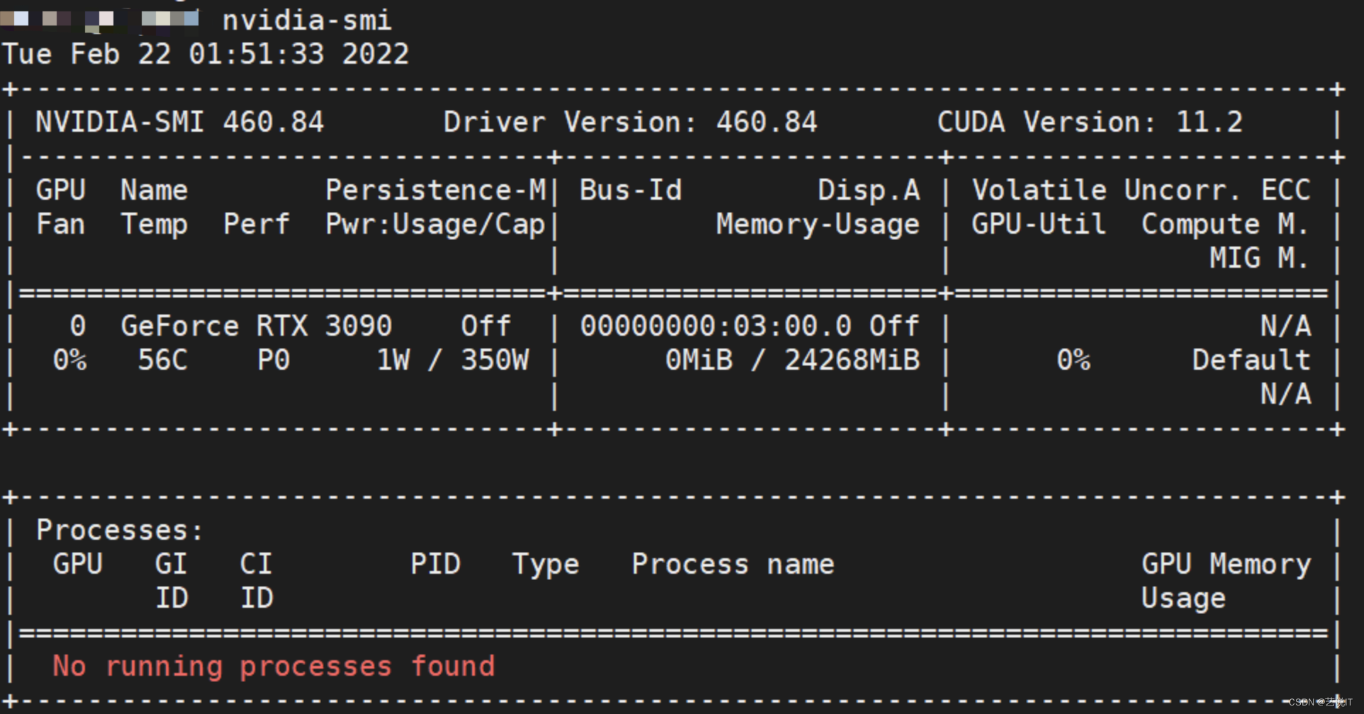Click the Temp header

(155, 225)
